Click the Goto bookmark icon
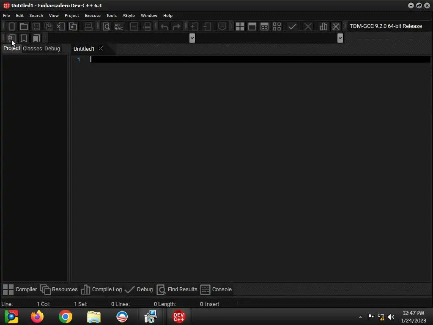This screenshot has height=325, width=433. coord(36,38)
